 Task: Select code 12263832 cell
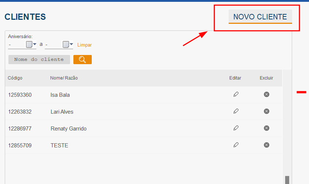(x=20, y=112)
